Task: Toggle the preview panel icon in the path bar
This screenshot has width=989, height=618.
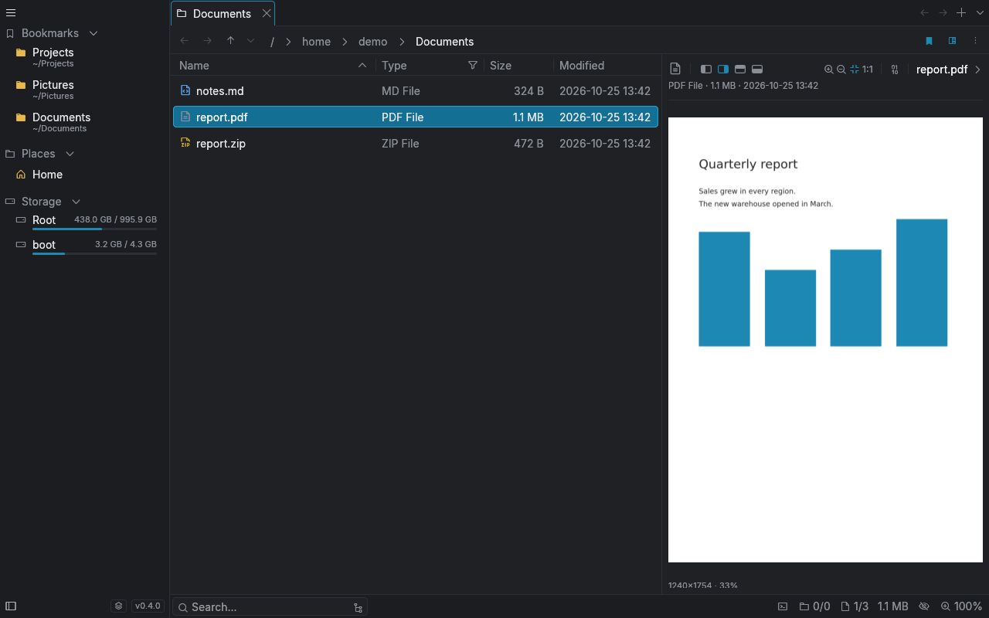Action: click(952, 41)
